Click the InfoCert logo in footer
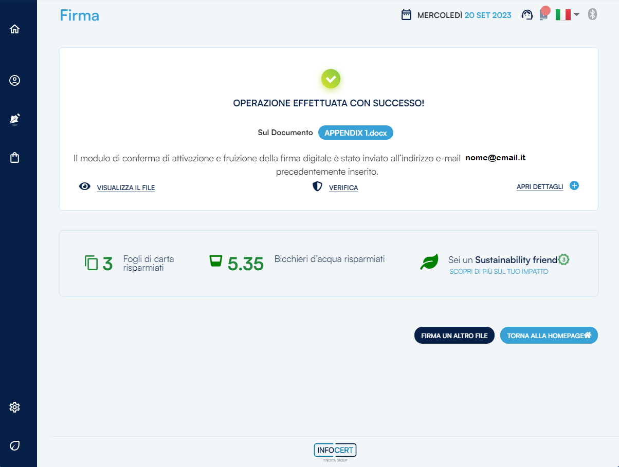619x467 pixels. [335, 450]
